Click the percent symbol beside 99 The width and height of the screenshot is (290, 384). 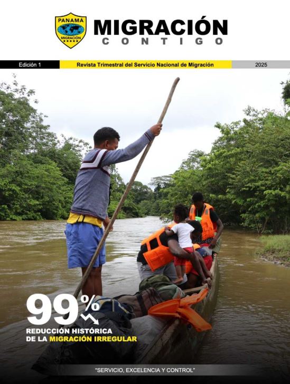[90, 303]
